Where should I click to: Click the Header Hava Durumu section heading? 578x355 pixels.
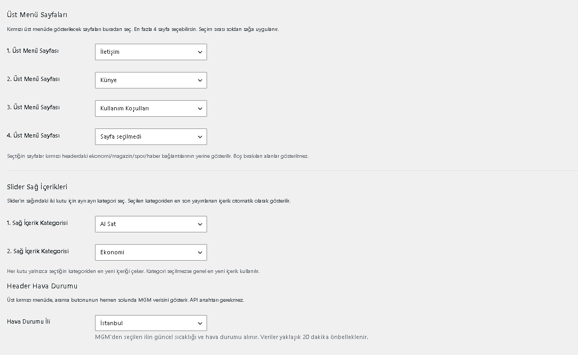(42, 286)
